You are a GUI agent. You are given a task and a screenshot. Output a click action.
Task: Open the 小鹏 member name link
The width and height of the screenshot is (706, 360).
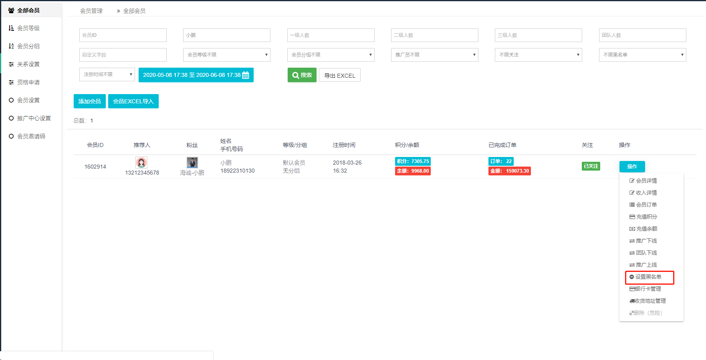pos(226,163)
